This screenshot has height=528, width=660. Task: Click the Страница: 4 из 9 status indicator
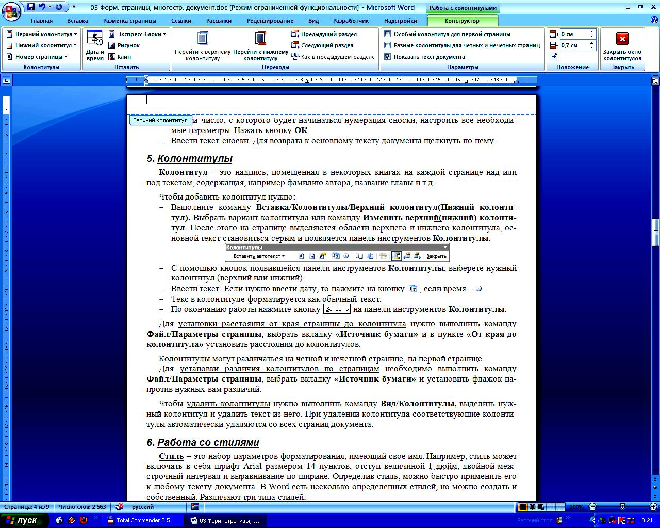[27, 507]
